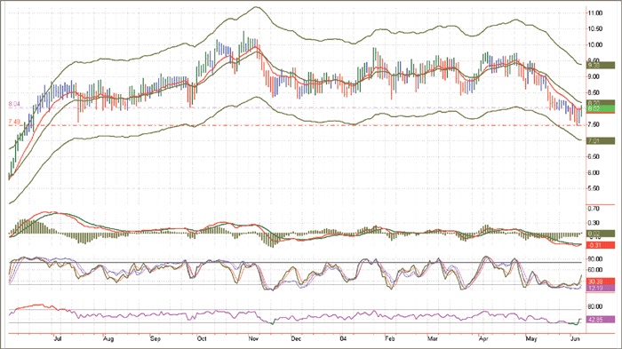Select the 5.50 price axis label

(594, 189)
